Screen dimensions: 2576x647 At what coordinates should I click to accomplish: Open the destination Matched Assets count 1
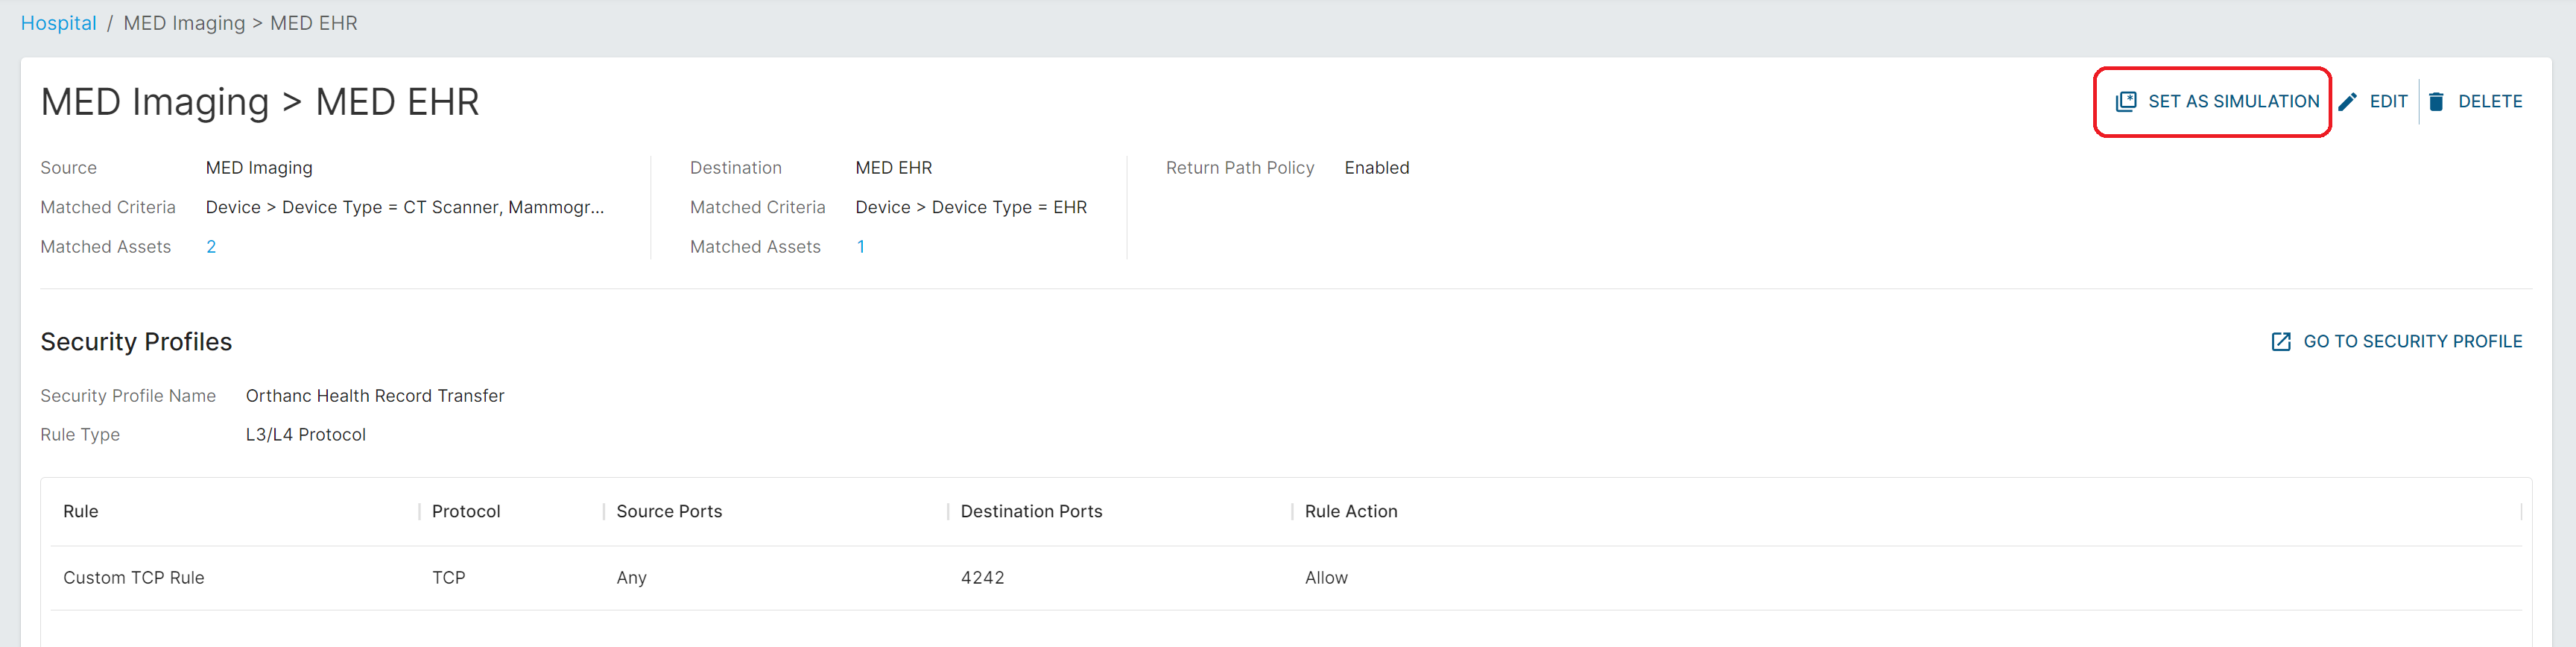(x=861, y=247)
